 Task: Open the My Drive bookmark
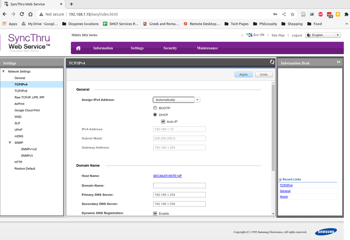click(40, 24)
